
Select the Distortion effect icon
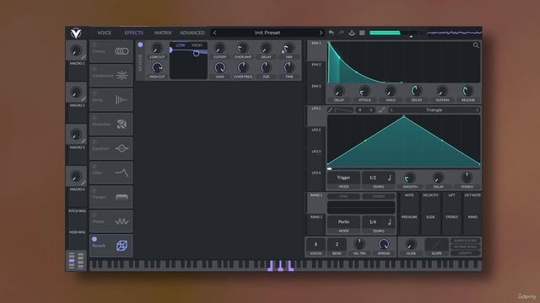click(121, 124)
